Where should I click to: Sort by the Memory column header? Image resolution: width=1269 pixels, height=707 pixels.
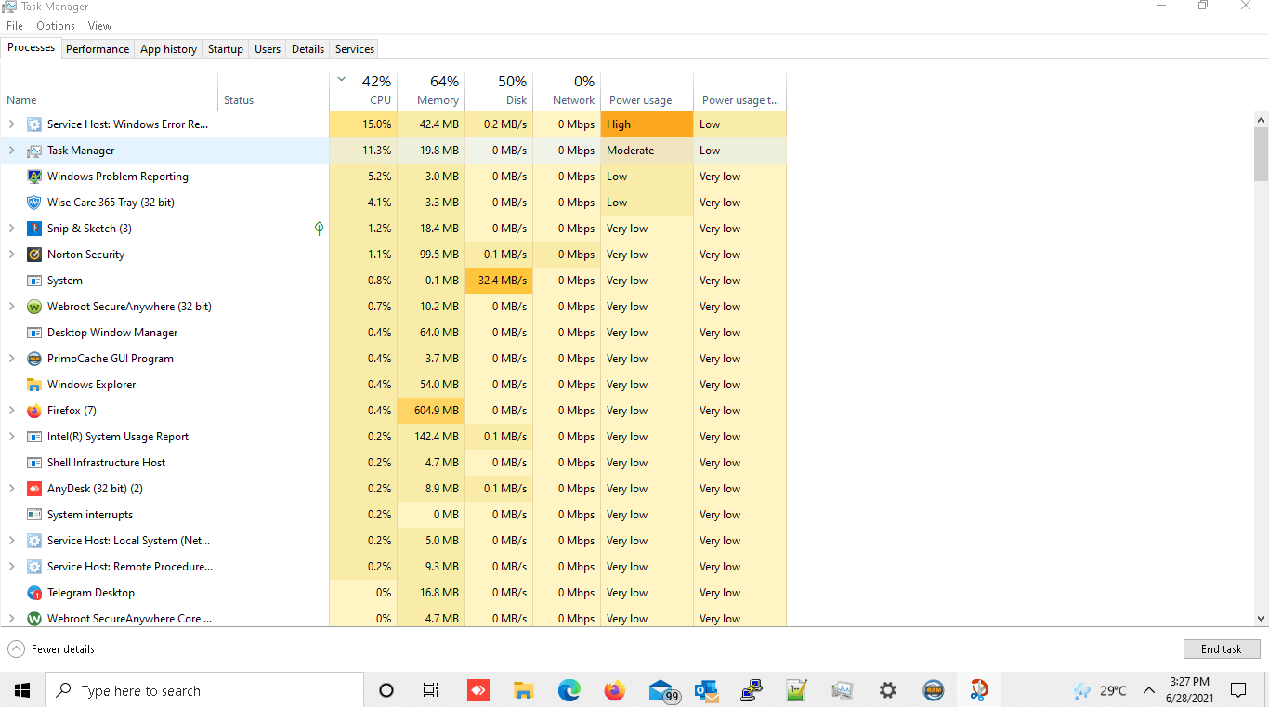pyautogui.click(x=431, y=91)
